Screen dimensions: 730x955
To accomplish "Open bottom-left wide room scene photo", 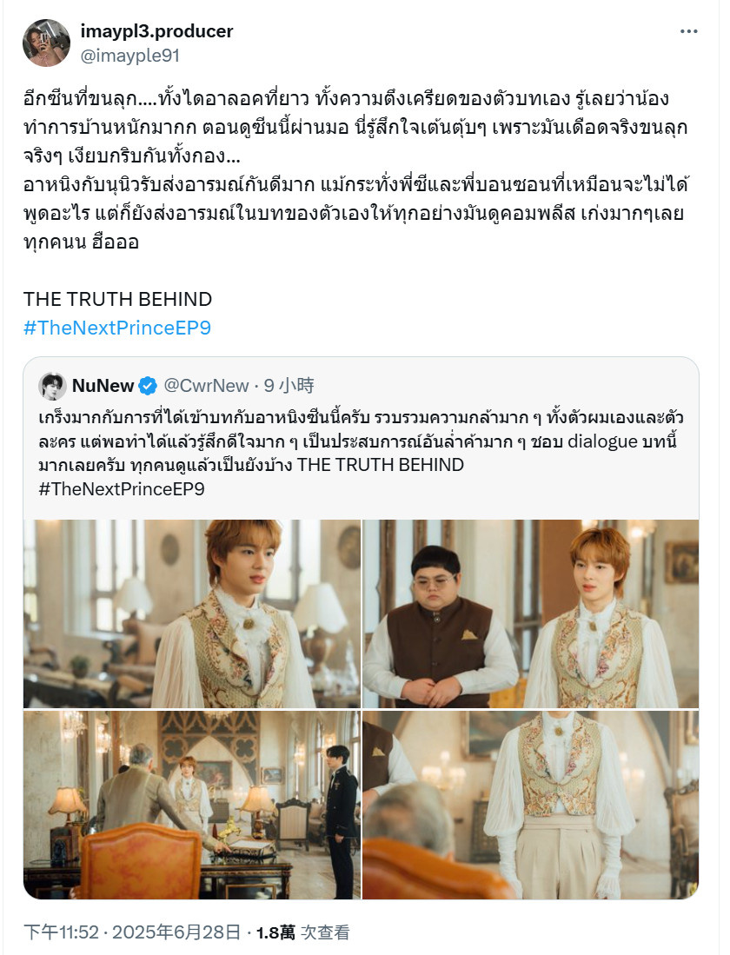I will pos(192,805).
